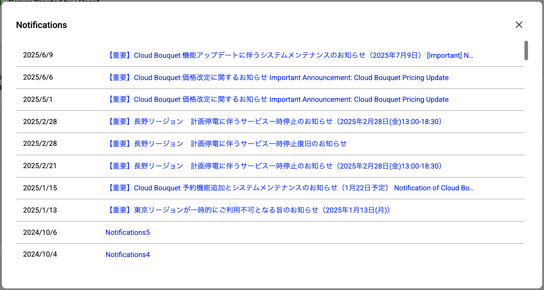Click the scrollbar thumb on the right edge
Viewport: 544px width, 290px height.
[x=526, y=51]
